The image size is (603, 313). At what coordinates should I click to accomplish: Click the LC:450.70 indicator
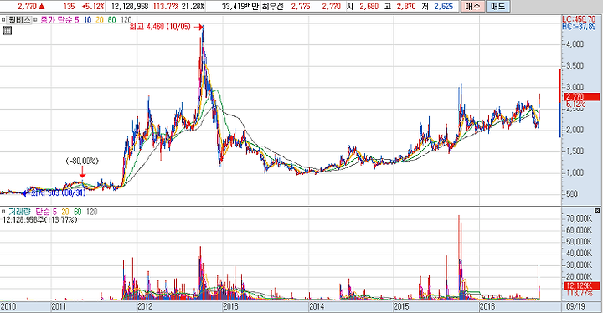tap(579, 19)
